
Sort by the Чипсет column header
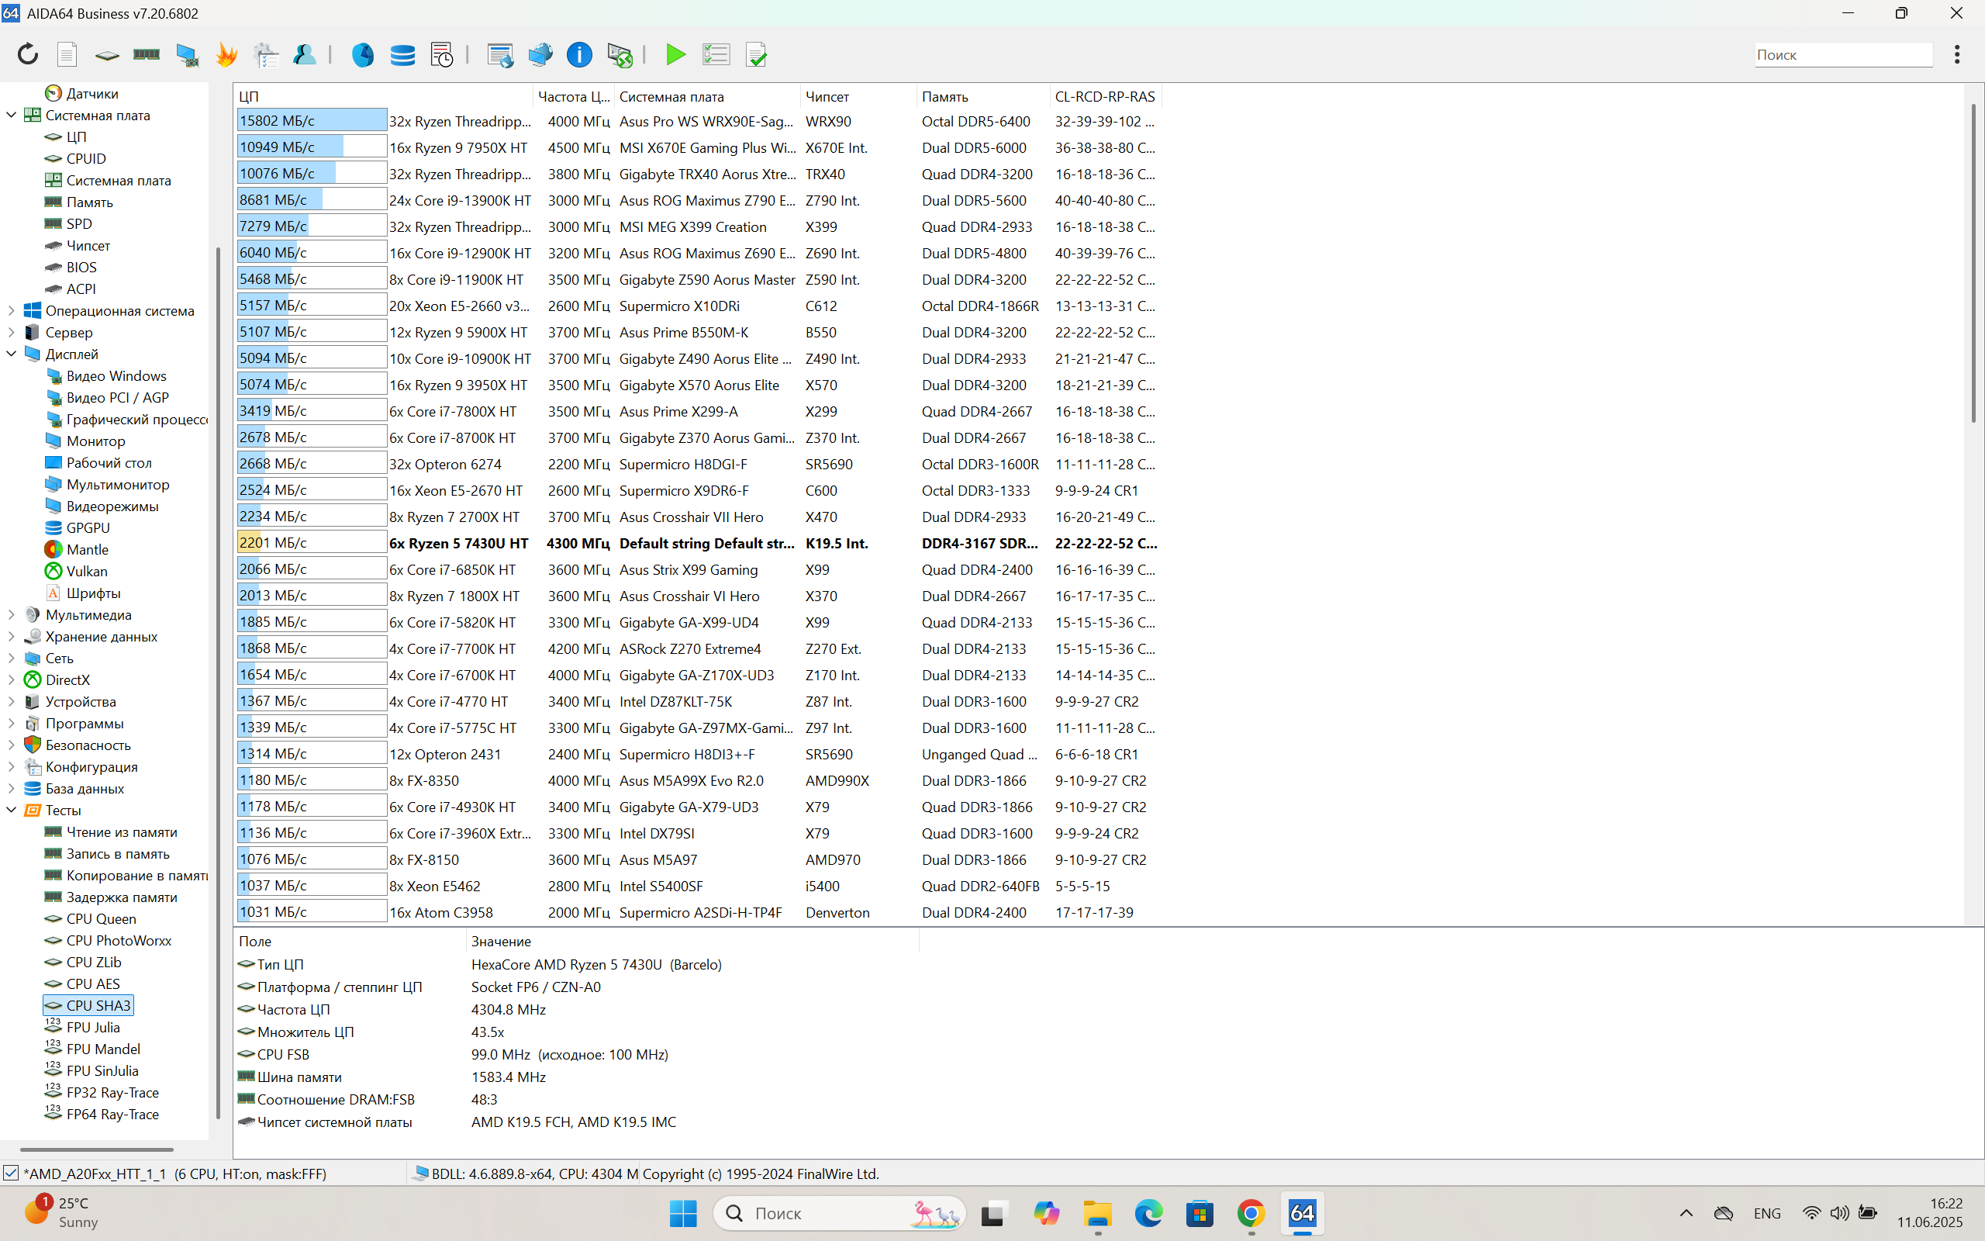[827, 97]
